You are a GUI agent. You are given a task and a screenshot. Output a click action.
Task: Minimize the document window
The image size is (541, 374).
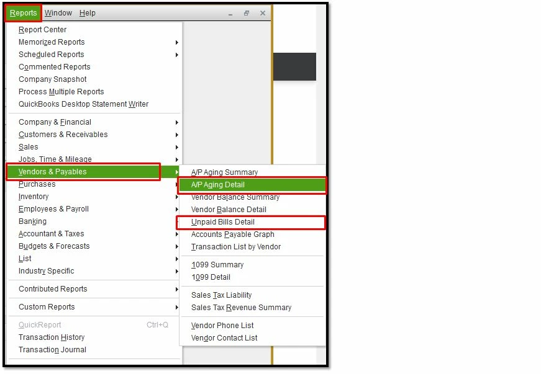[230, 14]
